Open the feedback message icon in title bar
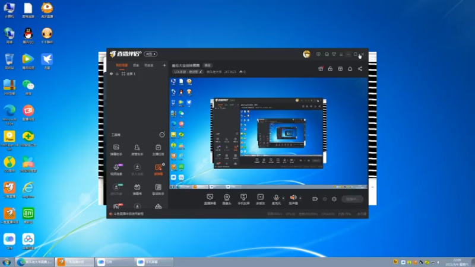Screen dimensions: 475x267 click(x=318, y=54)
